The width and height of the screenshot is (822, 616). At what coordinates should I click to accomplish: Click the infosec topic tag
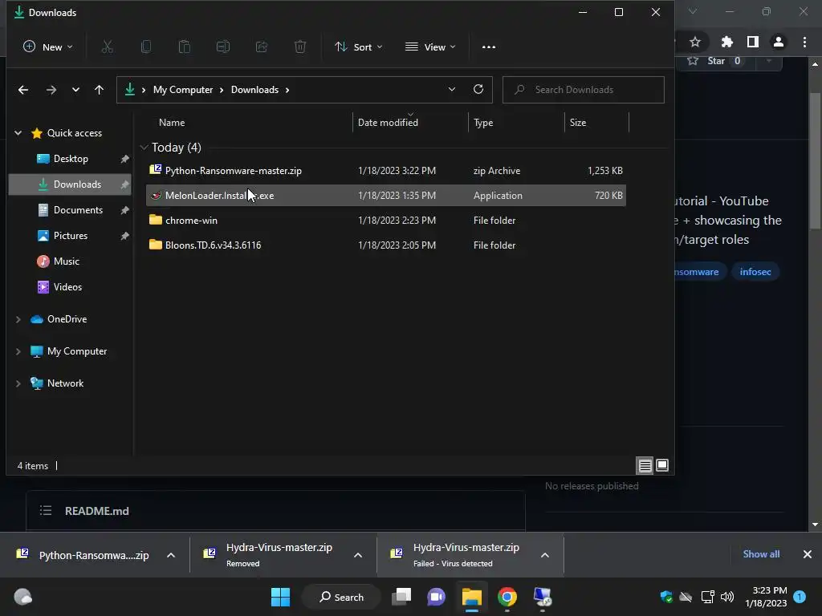pos(755,272)
